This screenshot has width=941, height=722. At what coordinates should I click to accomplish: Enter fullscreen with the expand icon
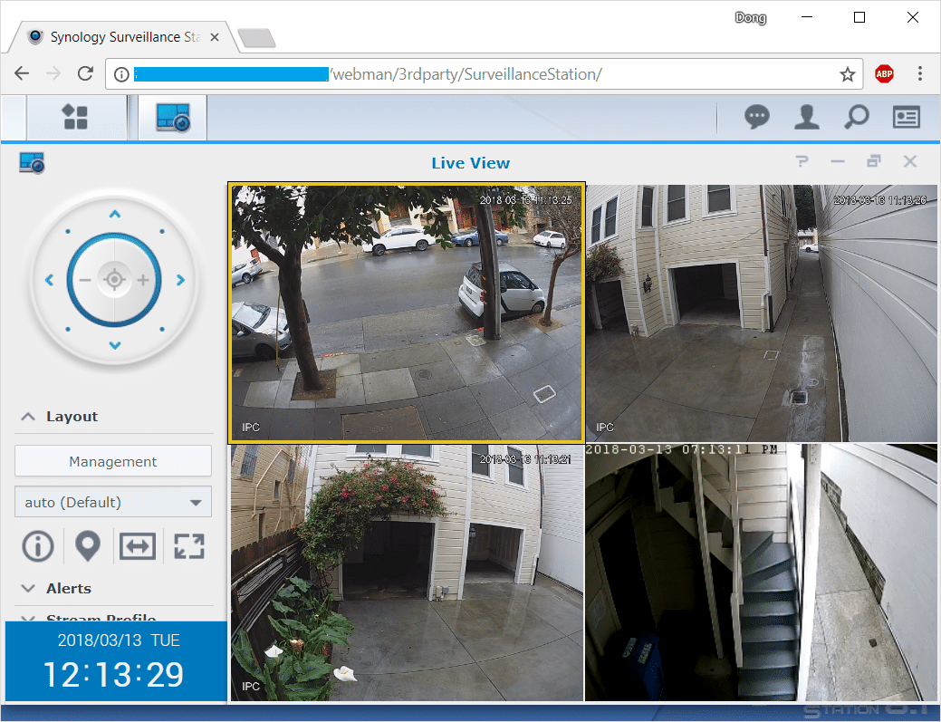click(x=188, y=546)
